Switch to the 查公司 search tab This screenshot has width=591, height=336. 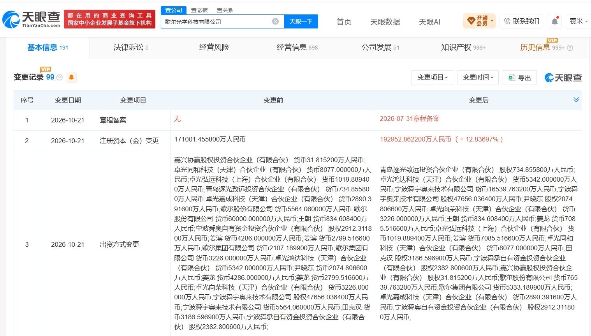point(174,10)
